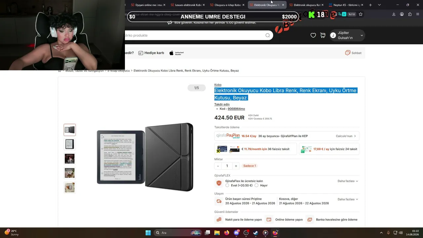Image resolution: width=423 pixels, height=238 pixels.
Task: Open Discord from the taskbar
Action: tap(236, 233)
